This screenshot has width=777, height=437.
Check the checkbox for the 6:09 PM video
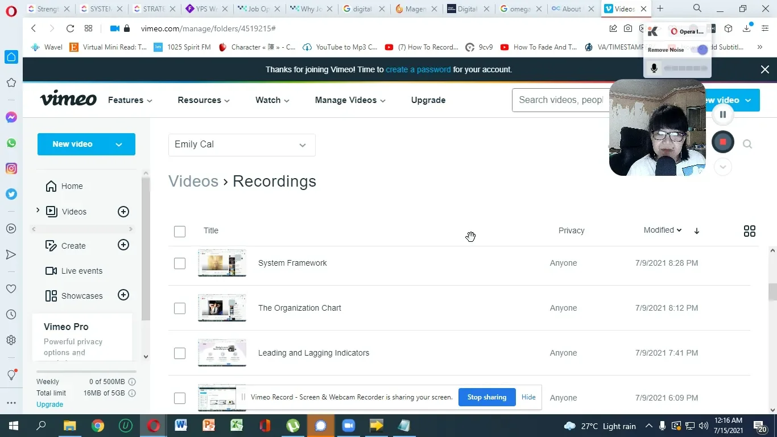pos(180,398)
